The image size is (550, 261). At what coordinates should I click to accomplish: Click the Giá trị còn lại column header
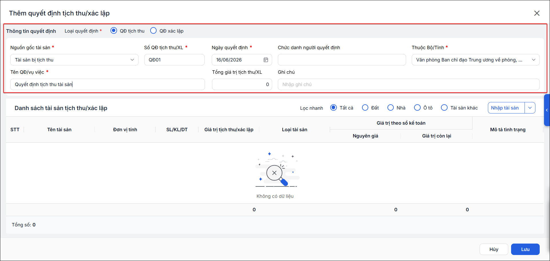[437, 136]
